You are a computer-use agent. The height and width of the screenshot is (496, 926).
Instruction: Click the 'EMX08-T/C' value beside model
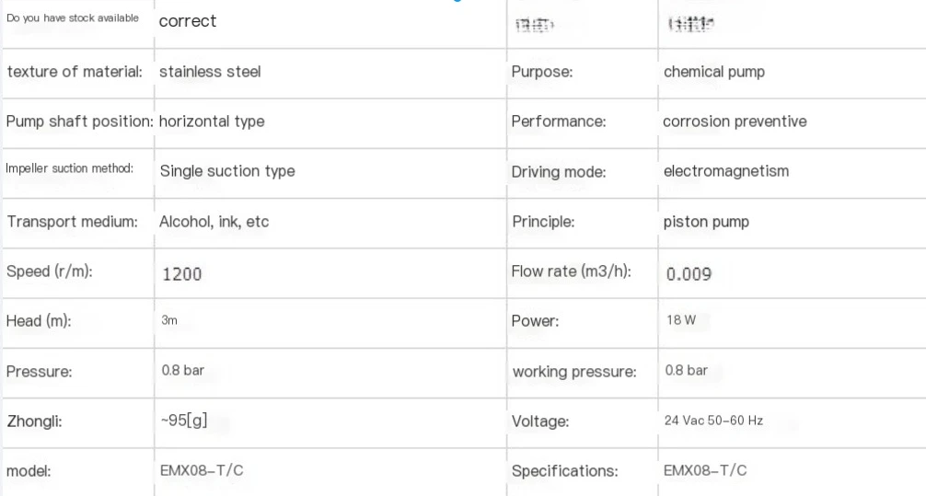point(202,470)
